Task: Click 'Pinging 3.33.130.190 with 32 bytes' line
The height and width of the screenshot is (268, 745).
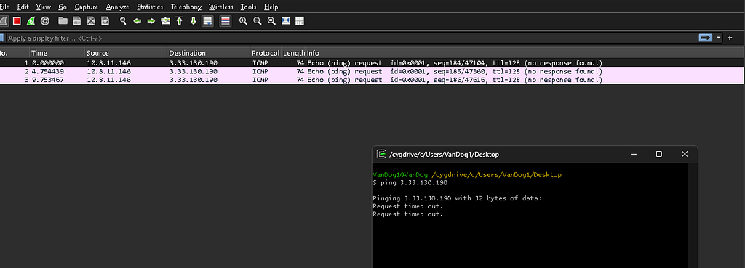Action: click(x=457, y=198)
